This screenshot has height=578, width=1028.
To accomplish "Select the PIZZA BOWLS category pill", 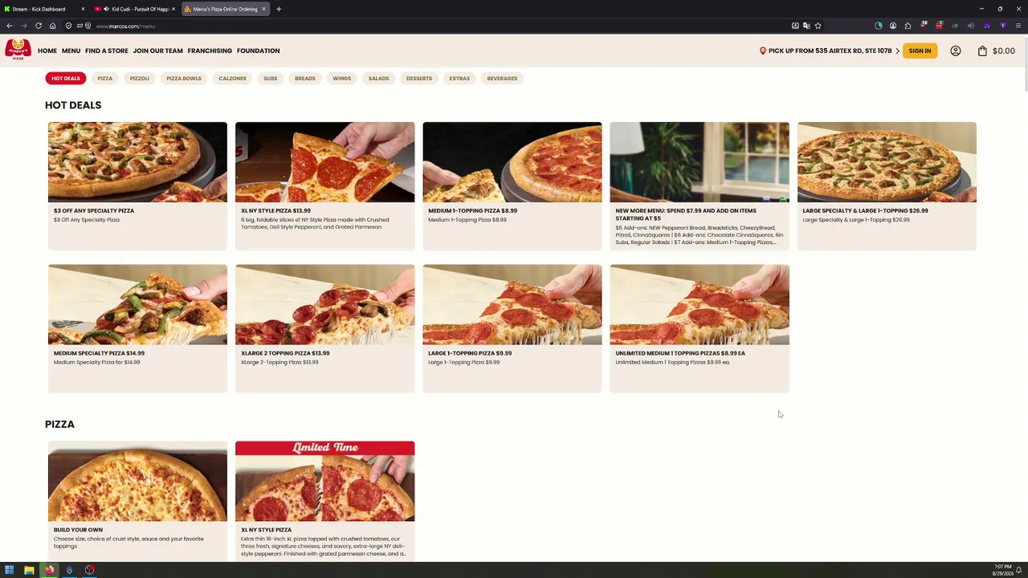I will pos(184,79).
